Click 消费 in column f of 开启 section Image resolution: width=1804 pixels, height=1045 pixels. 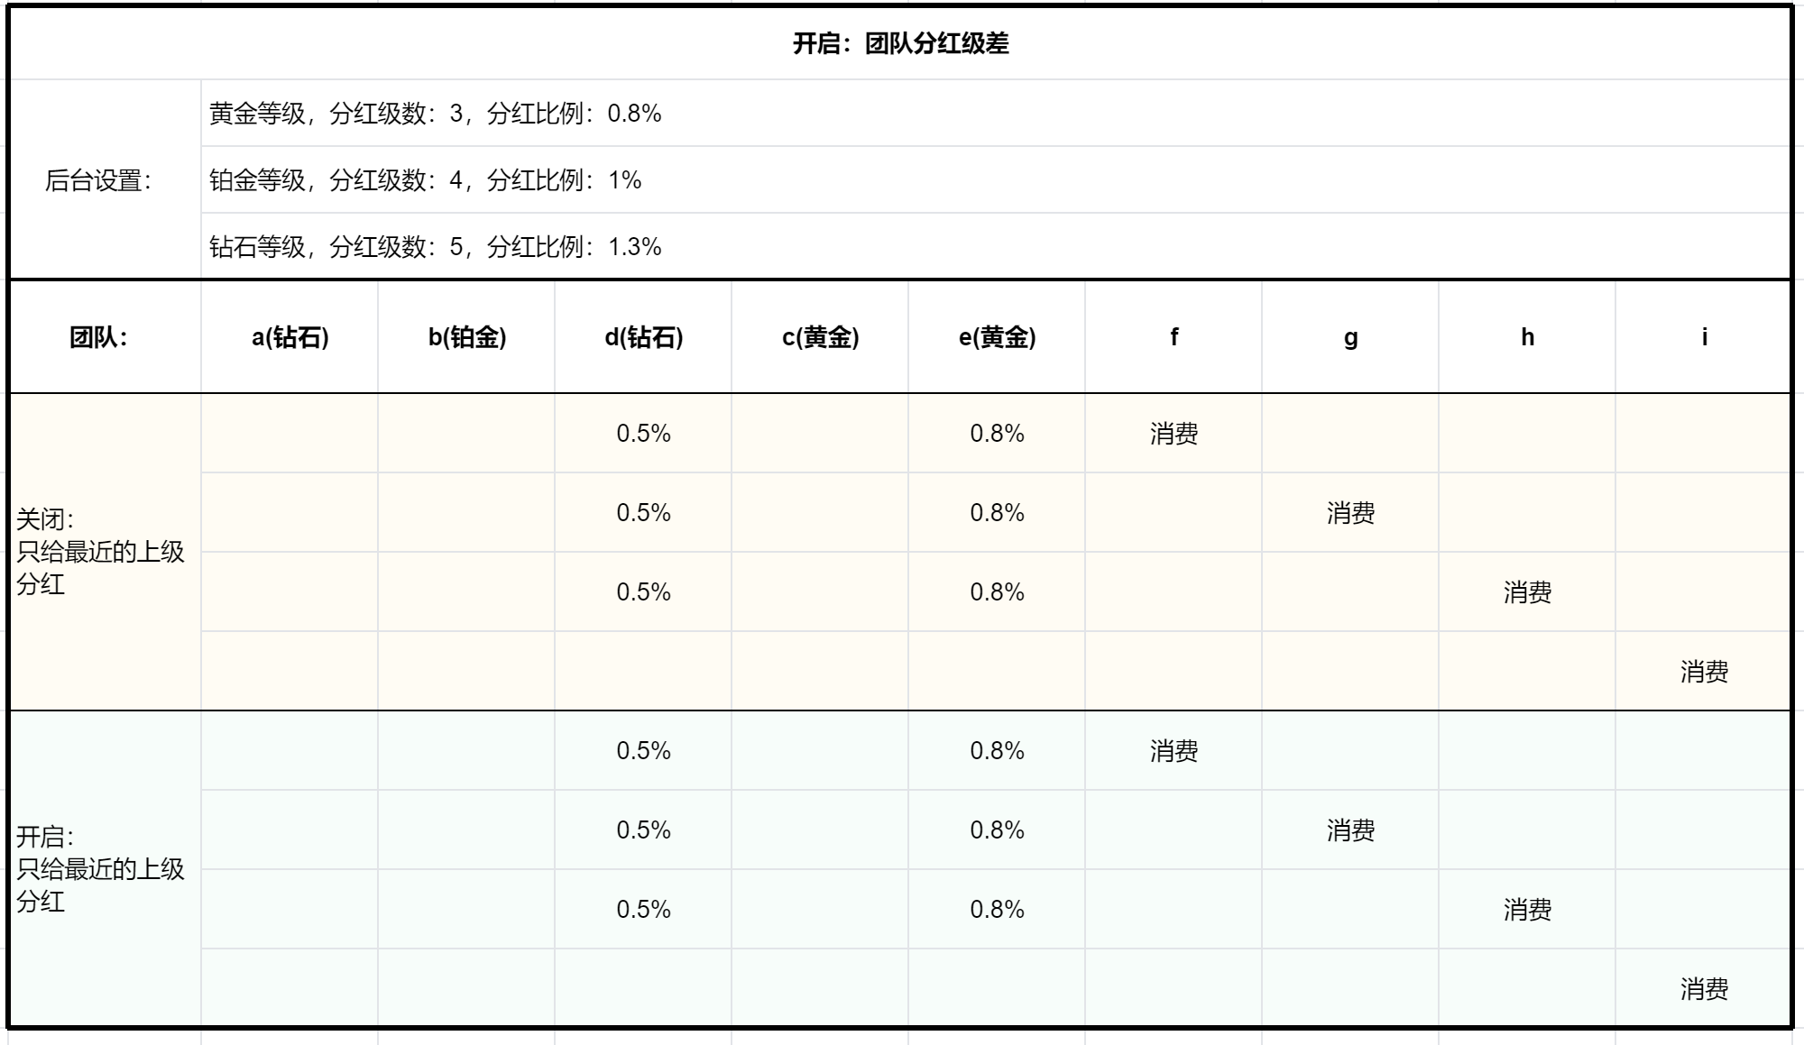pos(1174,751)
